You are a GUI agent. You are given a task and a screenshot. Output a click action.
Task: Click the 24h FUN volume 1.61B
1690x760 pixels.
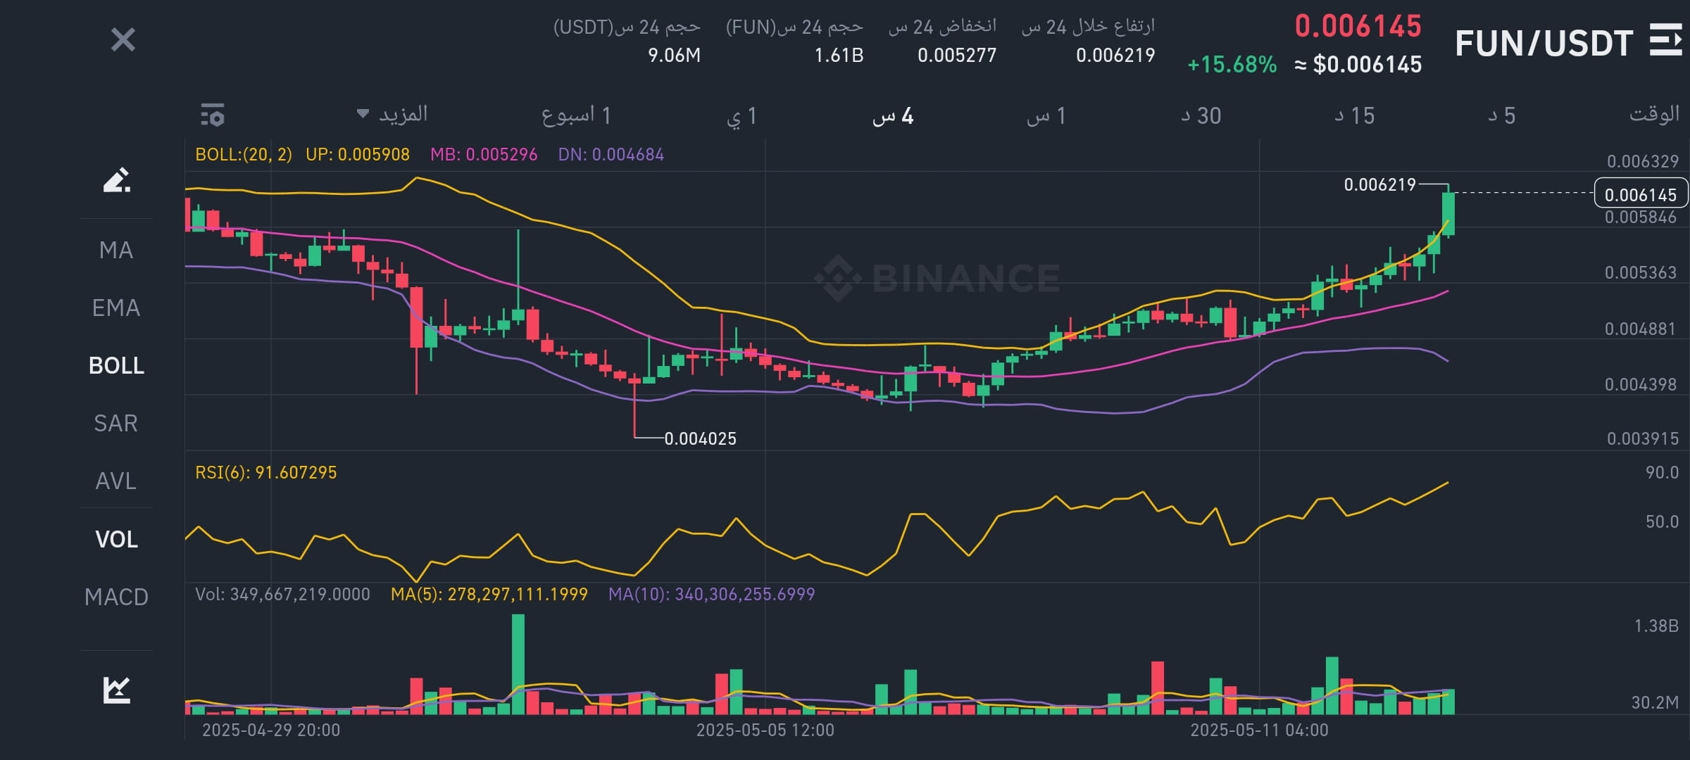(x=839, y=55)
